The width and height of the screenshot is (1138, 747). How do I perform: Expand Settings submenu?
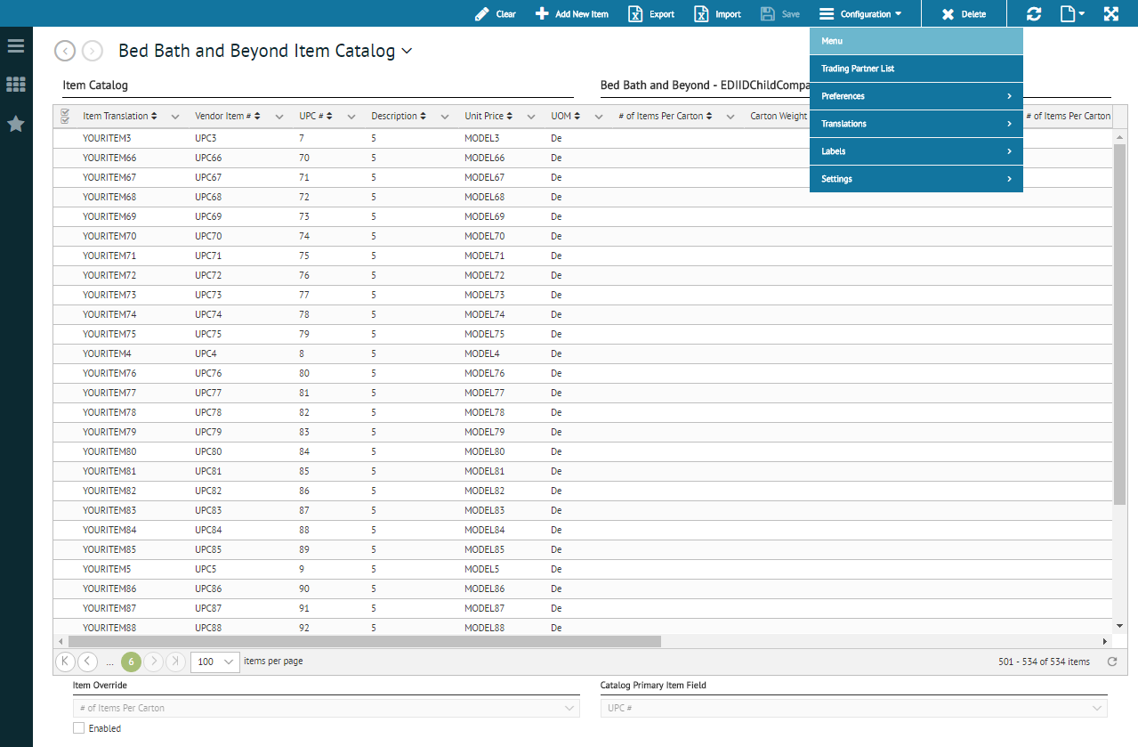click(x=916, y=179)
